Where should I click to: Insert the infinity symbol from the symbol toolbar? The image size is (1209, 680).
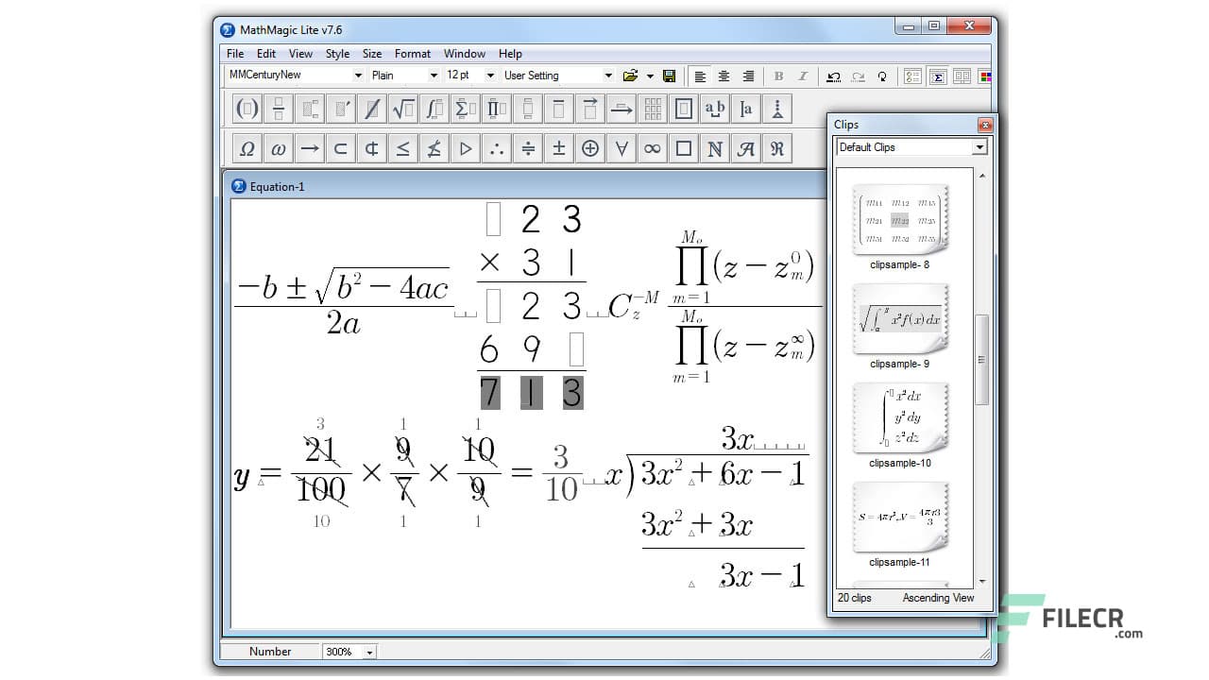tap(652, 148)
